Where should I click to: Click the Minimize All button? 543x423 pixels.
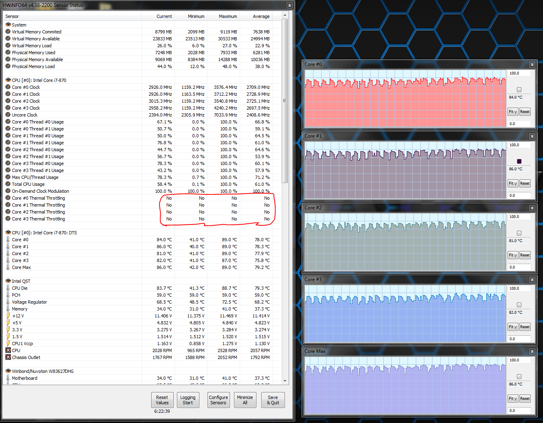pos(245,400)
